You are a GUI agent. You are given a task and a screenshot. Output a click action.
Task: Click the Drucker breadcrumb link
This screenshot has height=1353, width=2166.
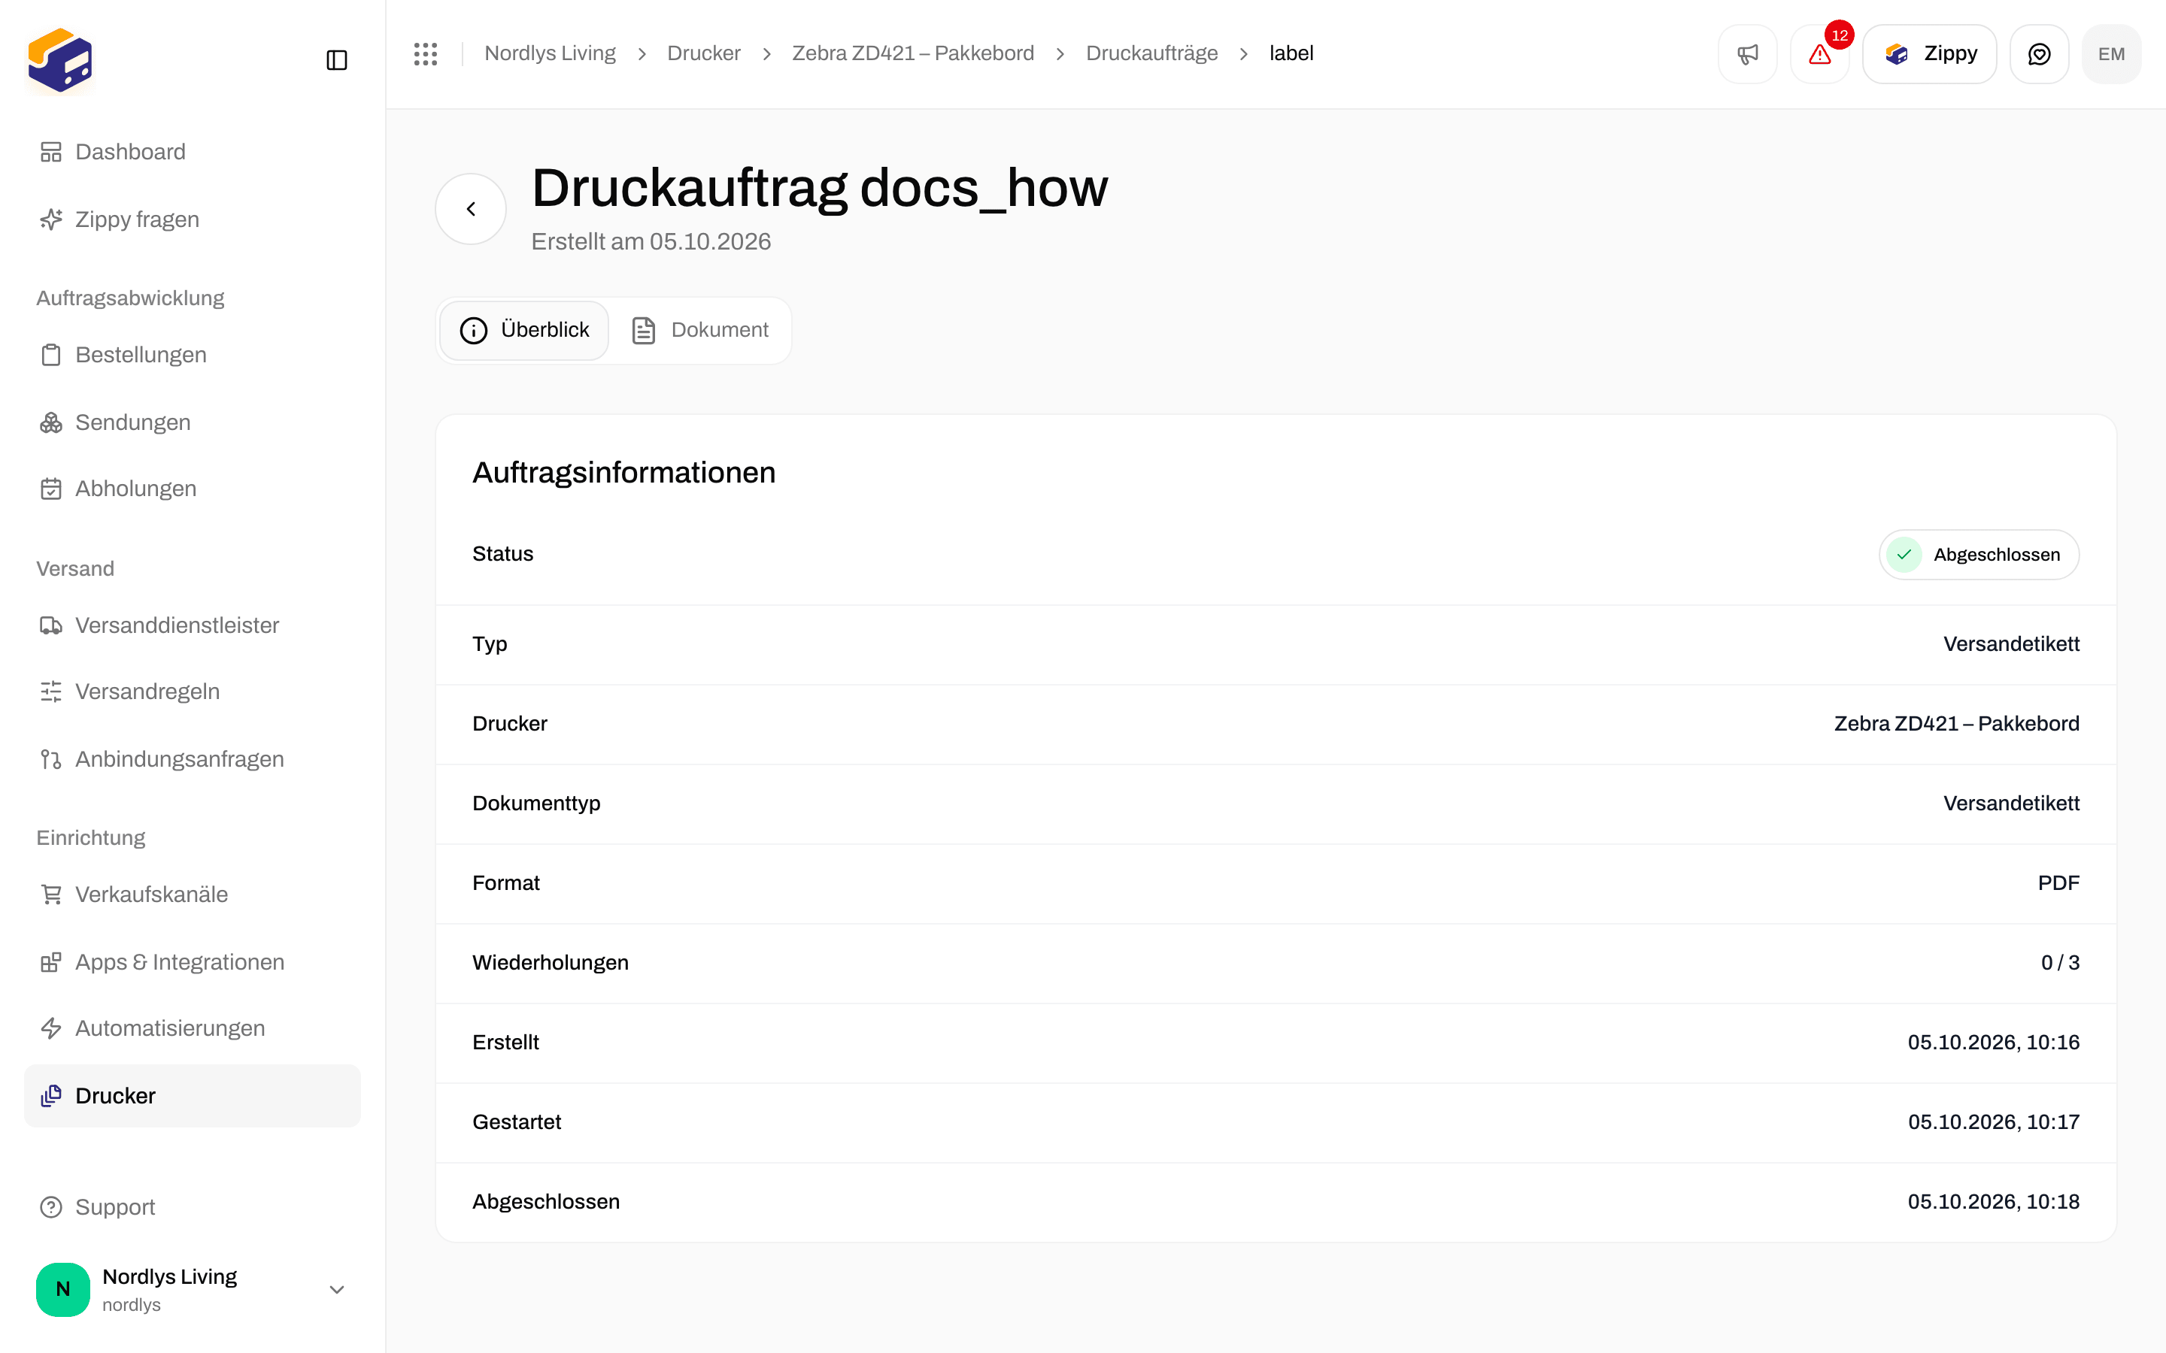703,53
